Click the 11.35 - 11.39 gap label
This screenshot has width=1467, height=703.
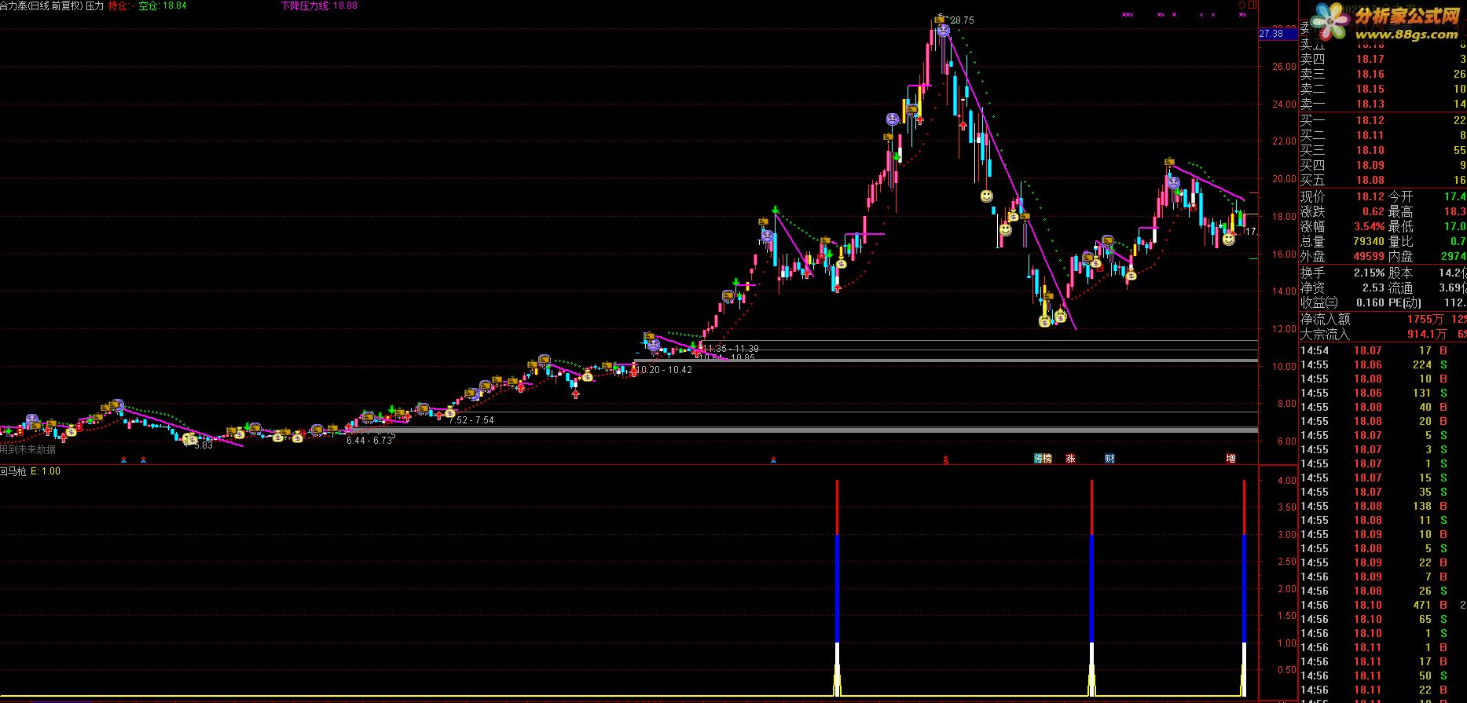[x=732, y=349]
